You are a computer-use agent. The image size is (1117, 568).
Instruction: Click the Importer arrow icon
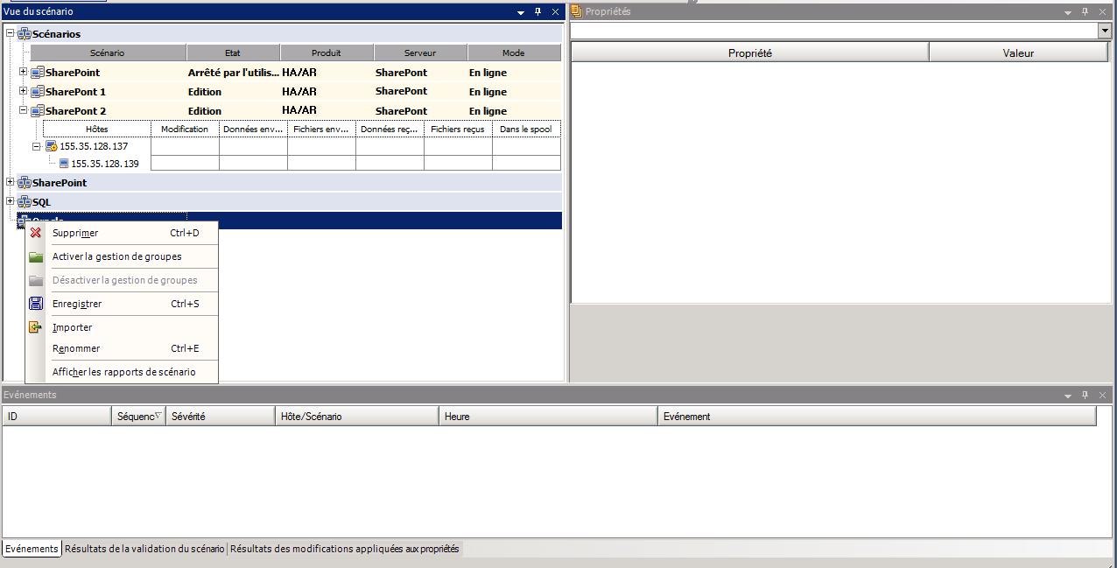[36, 327]
